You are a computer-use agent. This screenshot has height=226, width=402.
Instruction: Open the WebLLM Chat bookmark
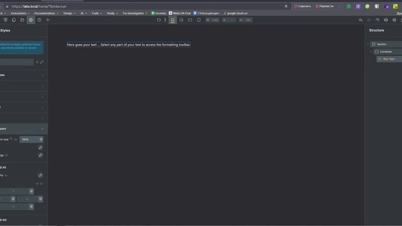[180, 13]
